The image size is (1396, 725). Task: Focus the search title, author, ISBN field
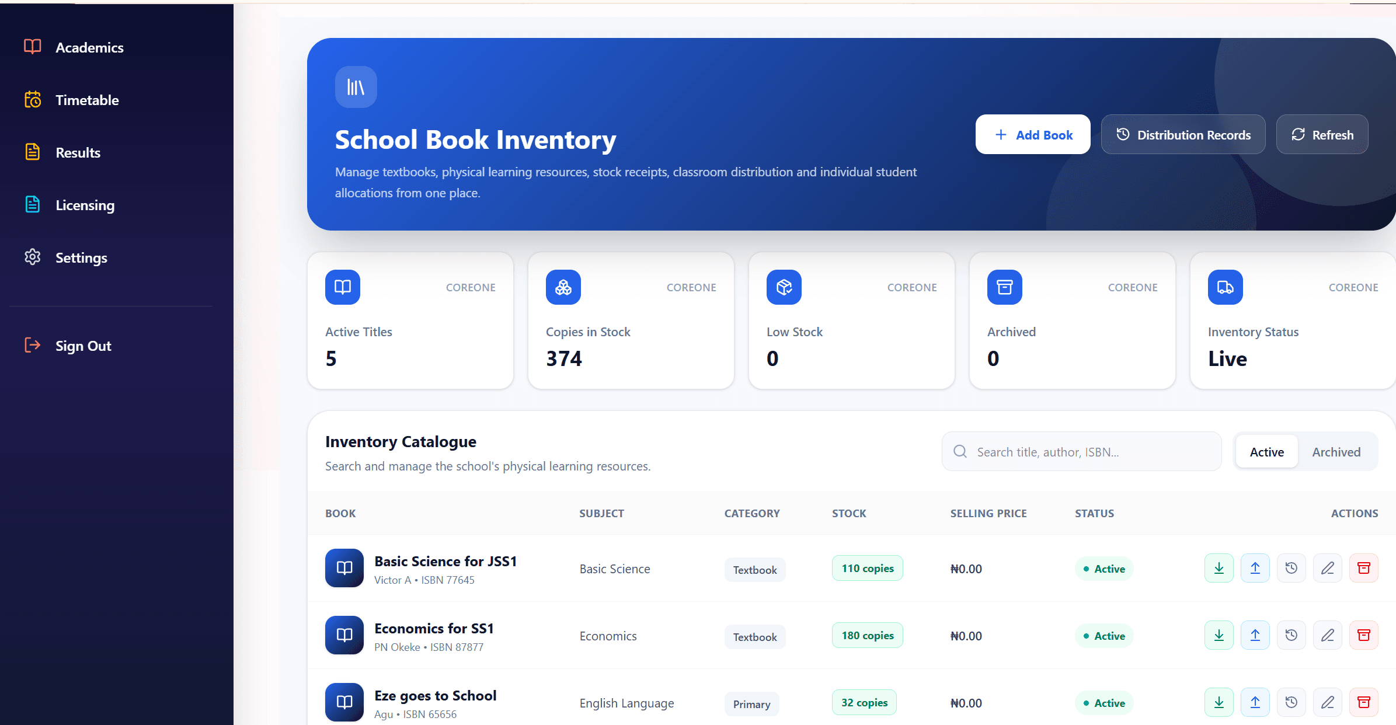point(1082,451)
